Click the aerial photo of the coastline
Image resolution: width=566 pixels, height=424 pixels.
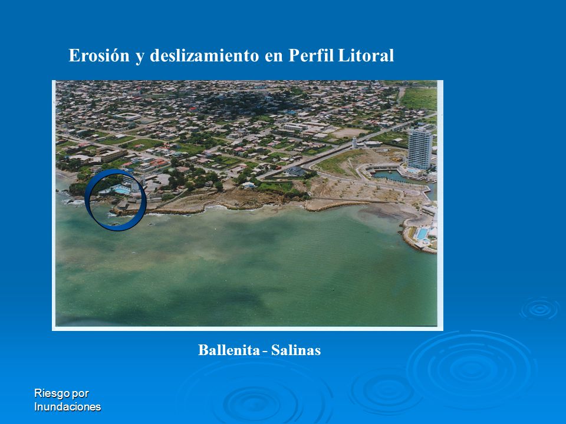(x=248, y=205)
